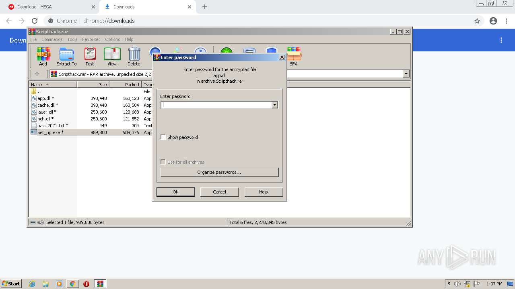Open the Downloads page more-actions menu
515x289 pixels.
click(501, 40)
